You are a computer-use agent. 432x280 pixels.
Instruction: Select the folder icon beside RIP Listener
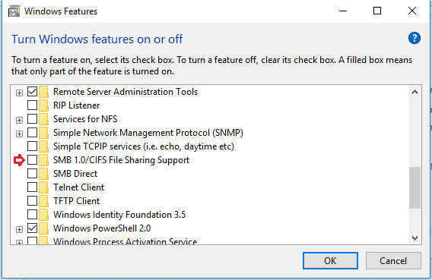point(43,105)
